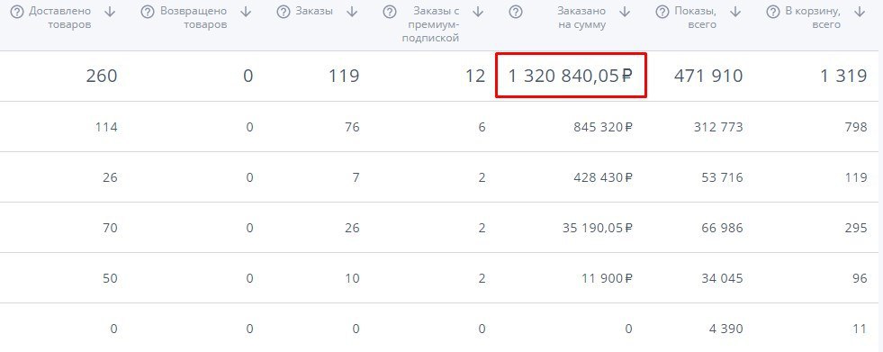Select total delivered value 260
883x352 pixels.
click(102, 76)
